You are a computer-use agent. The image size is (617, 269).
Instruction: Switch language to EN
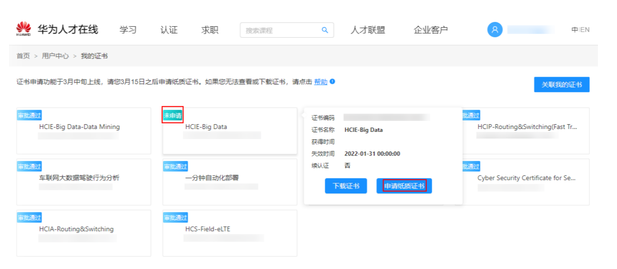click(x=585, y=30)
